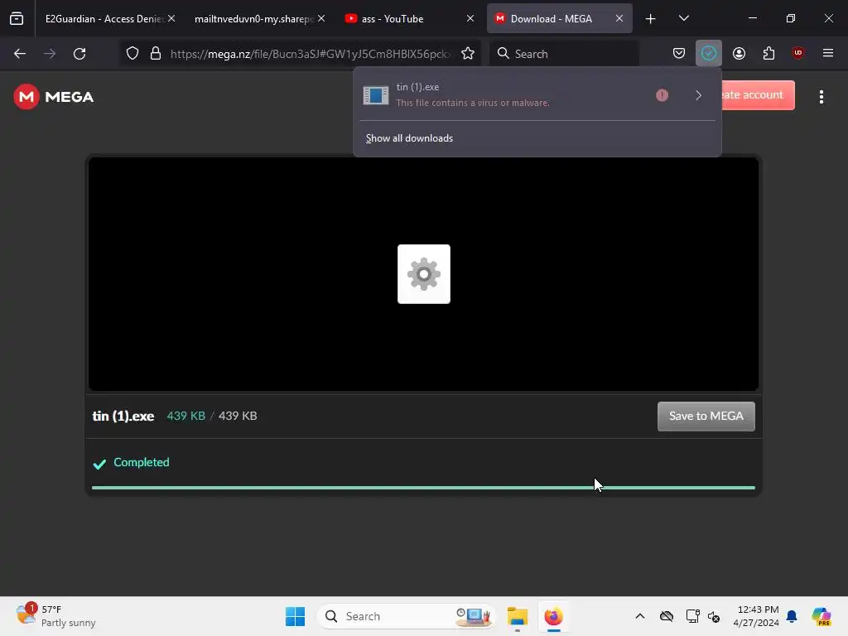The height and width of the screenshot is (636, 848).
Task: Open notifications bell icon
Action: pyautogui.click(x=792, y=616)
